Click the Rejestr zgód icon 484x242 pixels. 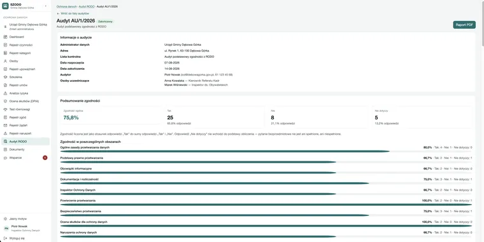click(x=5, y=118)
